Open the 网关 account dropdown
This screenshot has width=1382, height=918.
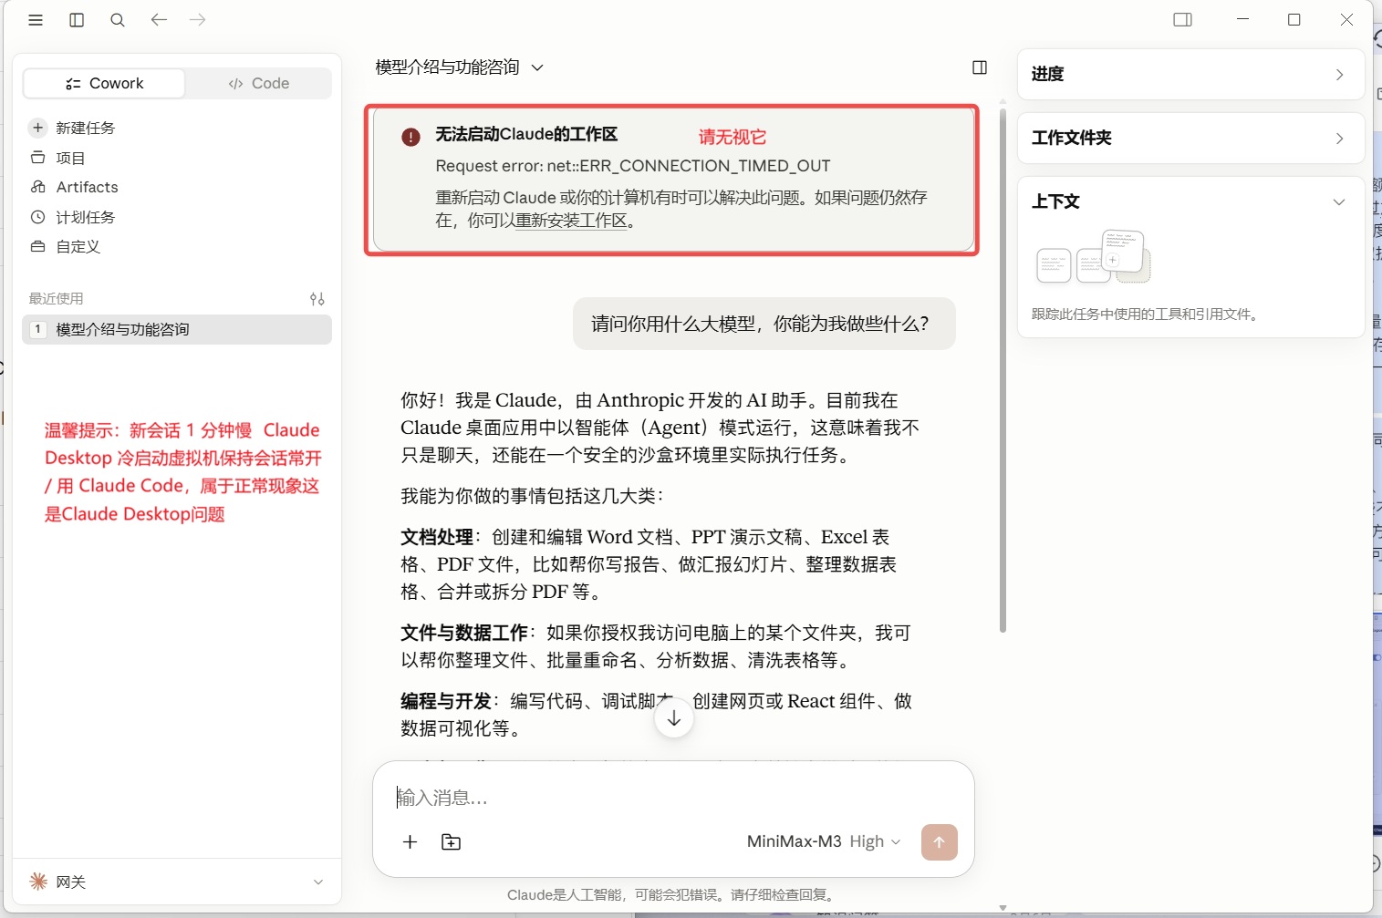[177, 882]
